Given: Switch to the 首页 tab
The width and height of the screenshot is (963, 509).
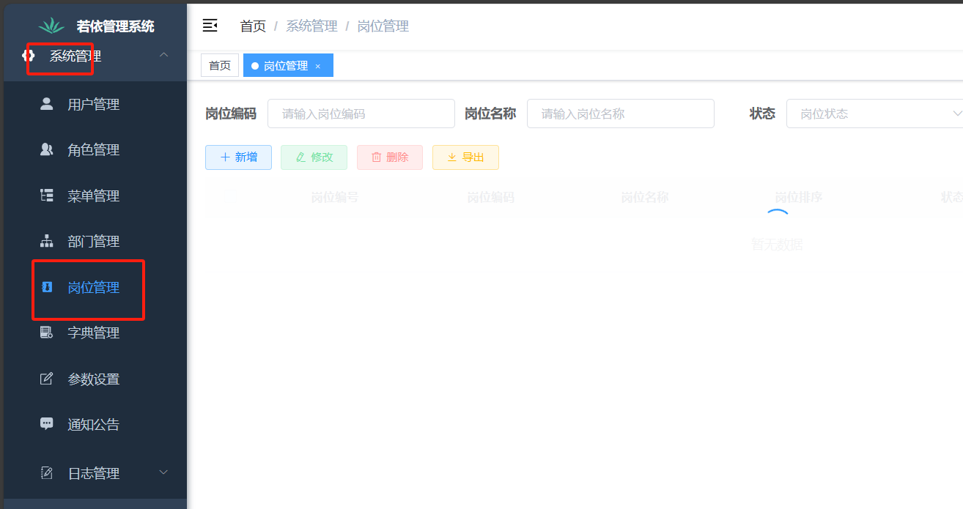Looking at the screenshot, I should 220,65.
